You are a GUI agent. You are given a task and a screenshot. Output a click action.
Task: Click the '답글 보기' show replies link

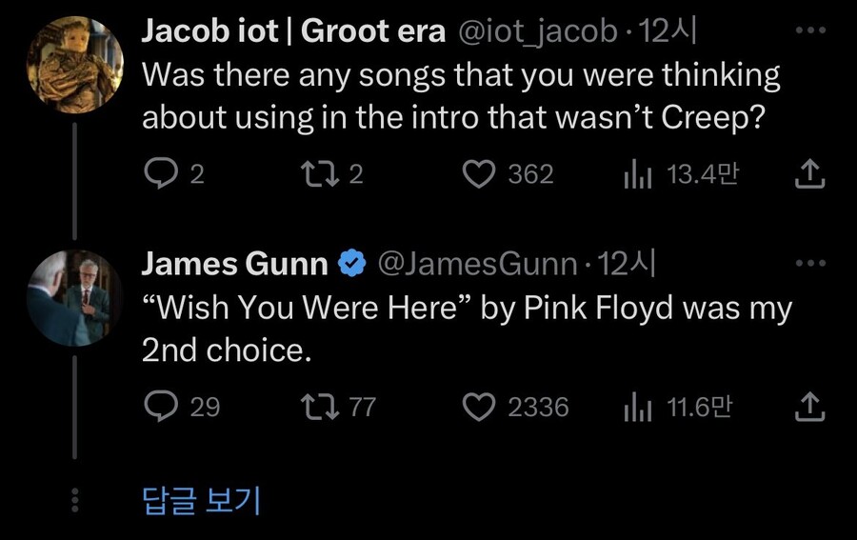pos(201,499)
